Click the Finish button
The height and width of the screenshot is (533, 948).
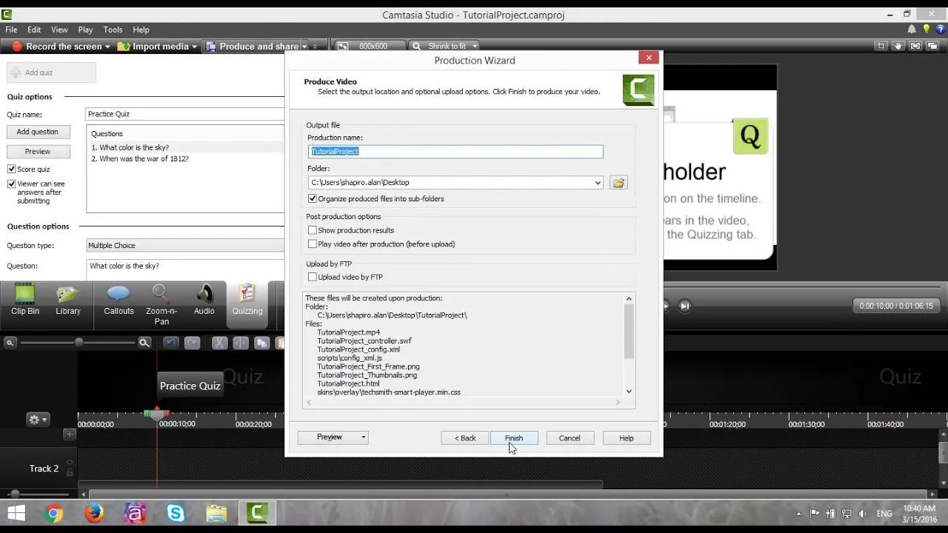pyautogui.click(x=514, y=438)
